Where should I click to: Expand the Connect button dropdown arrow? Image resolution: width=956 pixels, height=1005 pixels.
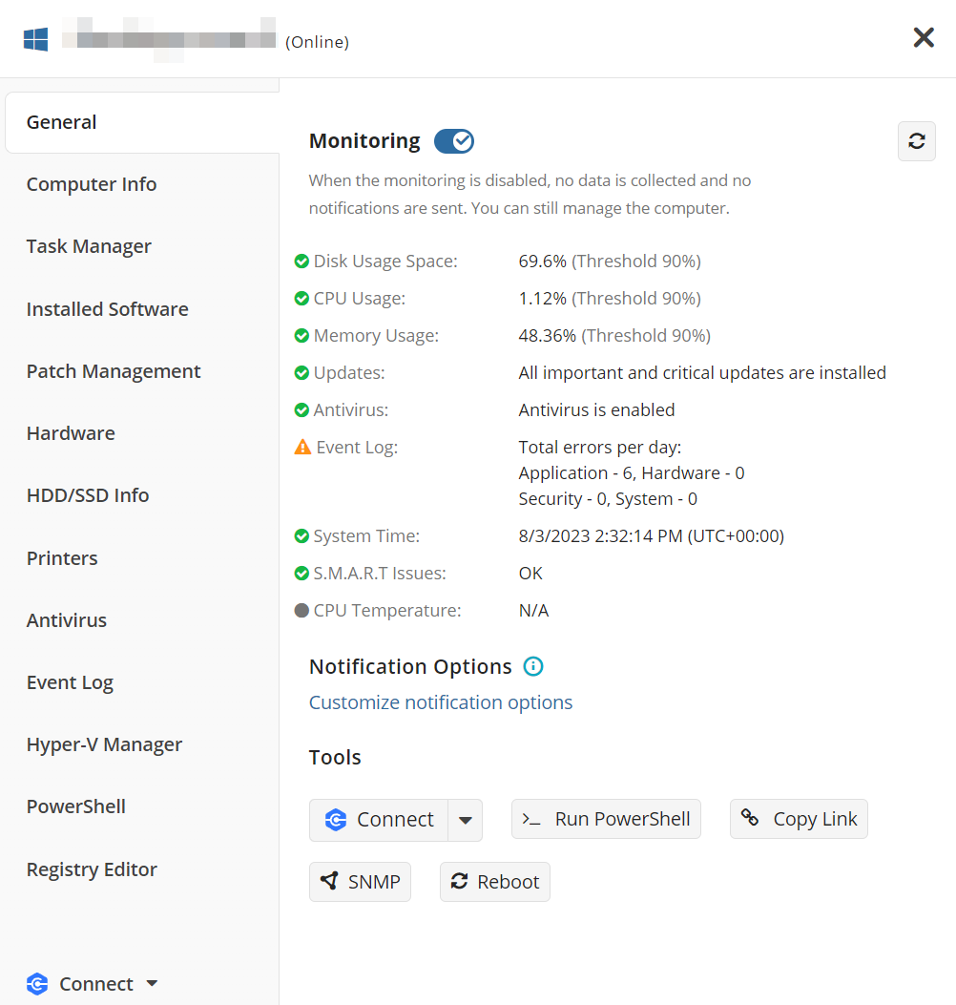pos(465,820)
